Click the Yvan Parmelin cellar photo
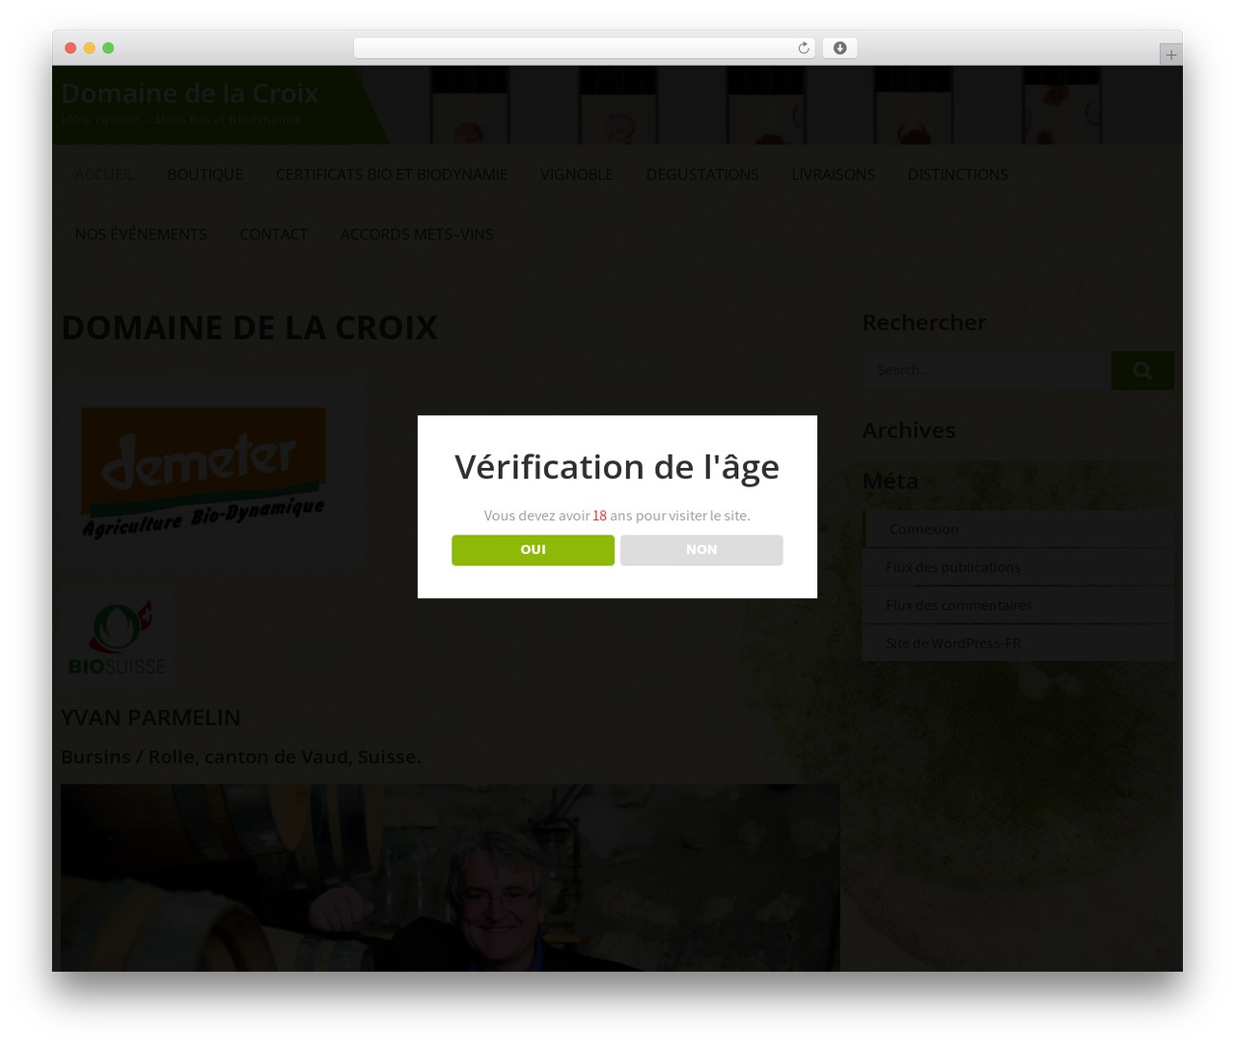 451,878
